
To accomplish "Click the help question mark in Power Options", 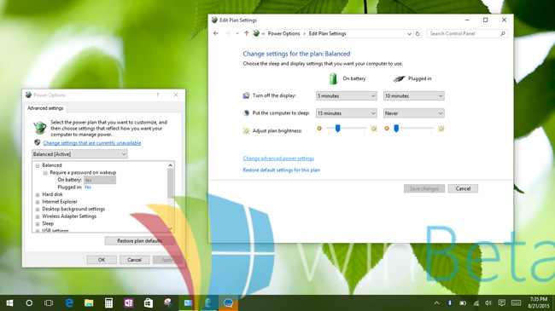I will pyautogui.click(x=157, y=95).
